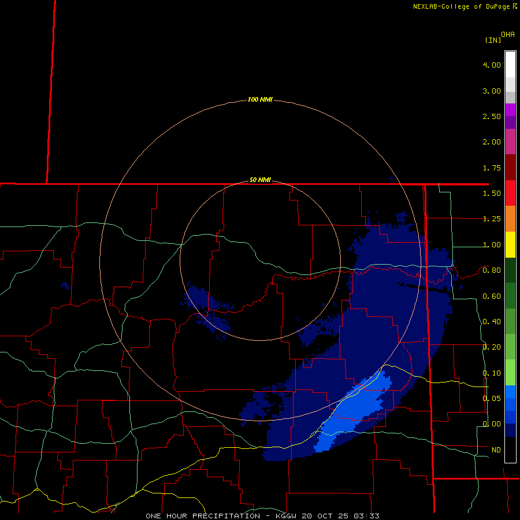Click the 0.00 legend value
The image size is (520, 520).
pos(492,424)
